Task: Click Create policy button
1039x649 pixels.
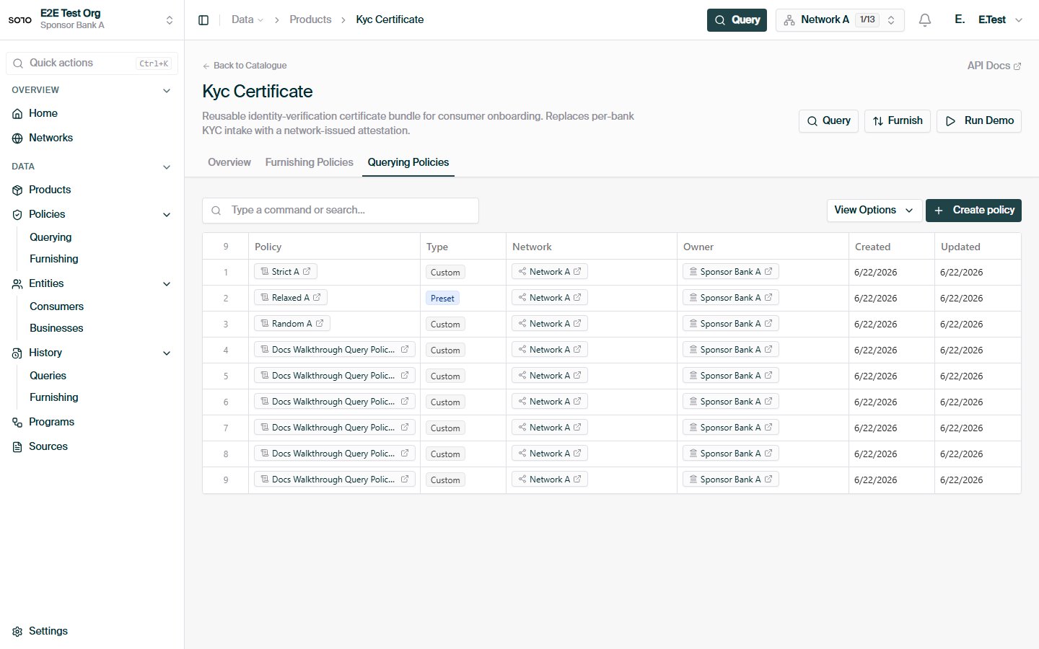Action: point(973,211)
